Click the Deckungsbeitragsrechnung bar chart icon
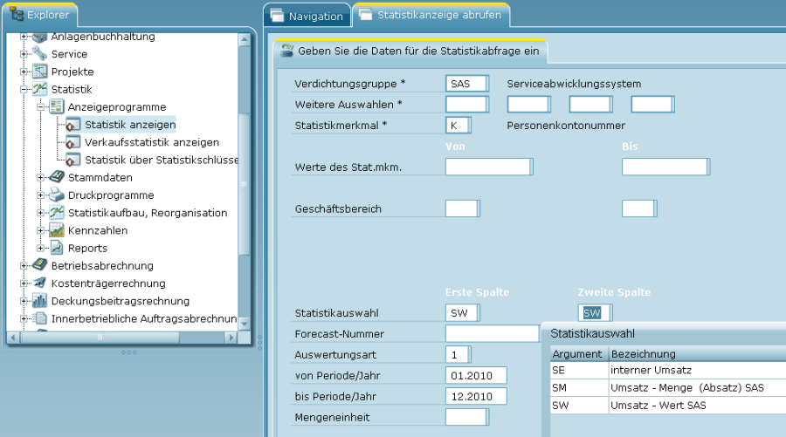786x437 pixels. [39, 300]
